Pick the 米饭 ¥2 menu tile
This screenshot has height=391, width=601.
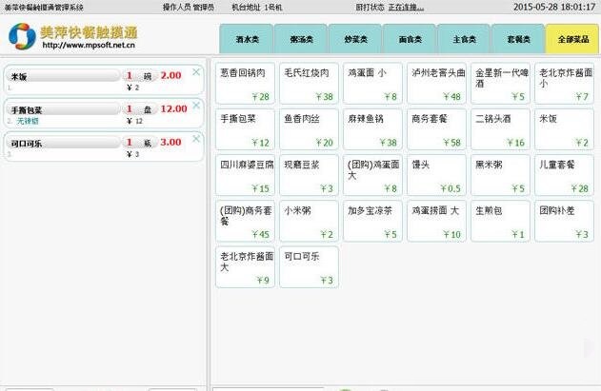click(565, 129)
